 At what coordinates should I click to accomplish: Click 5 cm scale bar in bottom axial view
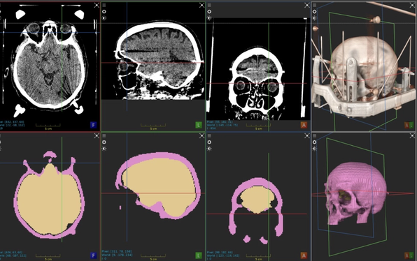(48, 257)
